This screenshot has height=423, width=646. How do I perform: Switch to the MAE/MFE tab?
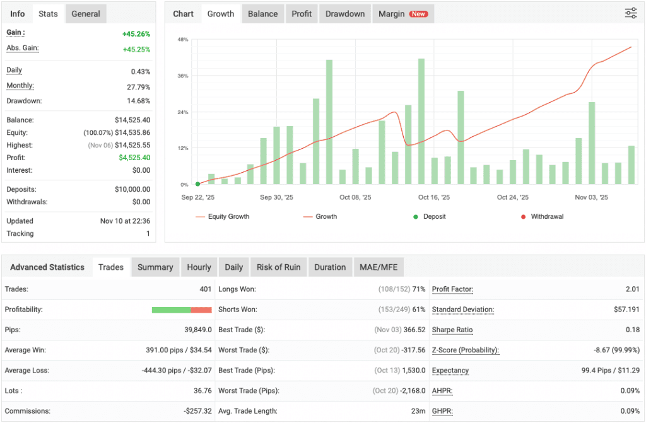pos(378,267)
